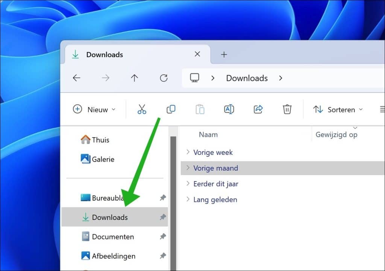Open a new File Explorer tab

[224, 55]
